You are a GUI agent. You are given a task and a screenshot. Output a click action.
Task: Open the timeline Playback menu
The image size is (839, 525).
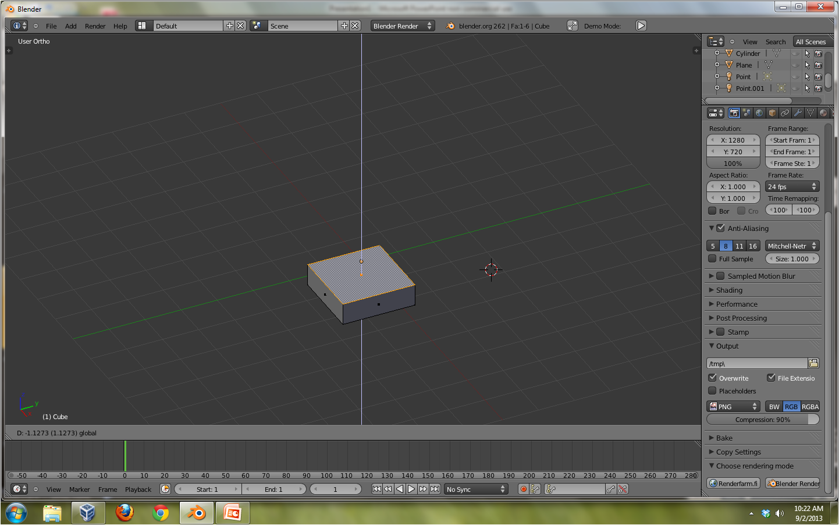(x=138, y=489)
